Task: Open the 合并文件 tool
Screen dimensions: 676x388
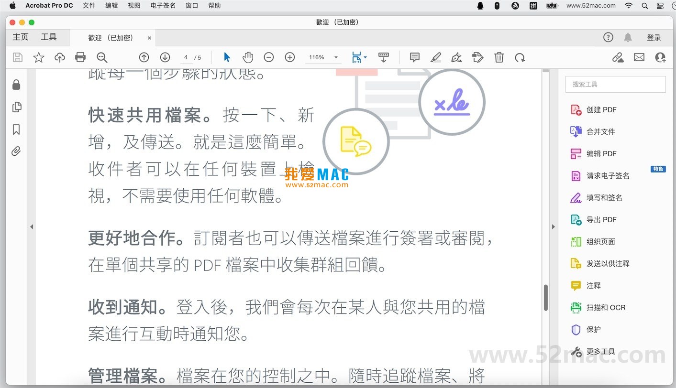Action: (x=592, y=132)
